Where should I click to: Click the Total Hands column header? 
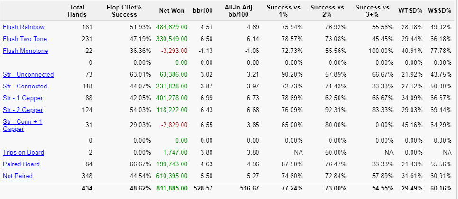point(77,11)
